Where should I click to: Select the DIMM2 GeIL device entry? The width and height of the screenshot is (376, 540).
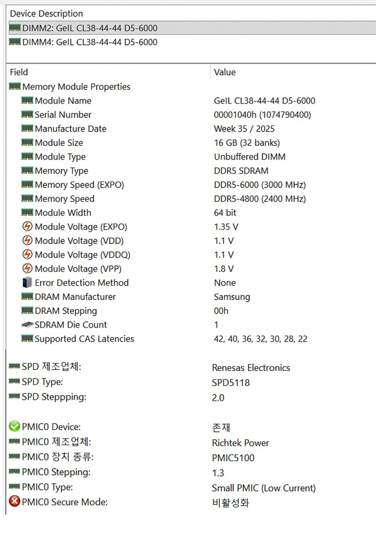point(89,28)
